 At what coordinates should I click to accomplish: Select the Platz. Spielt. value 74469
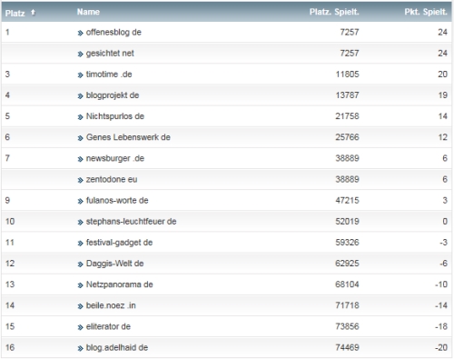tap(347, 347)
